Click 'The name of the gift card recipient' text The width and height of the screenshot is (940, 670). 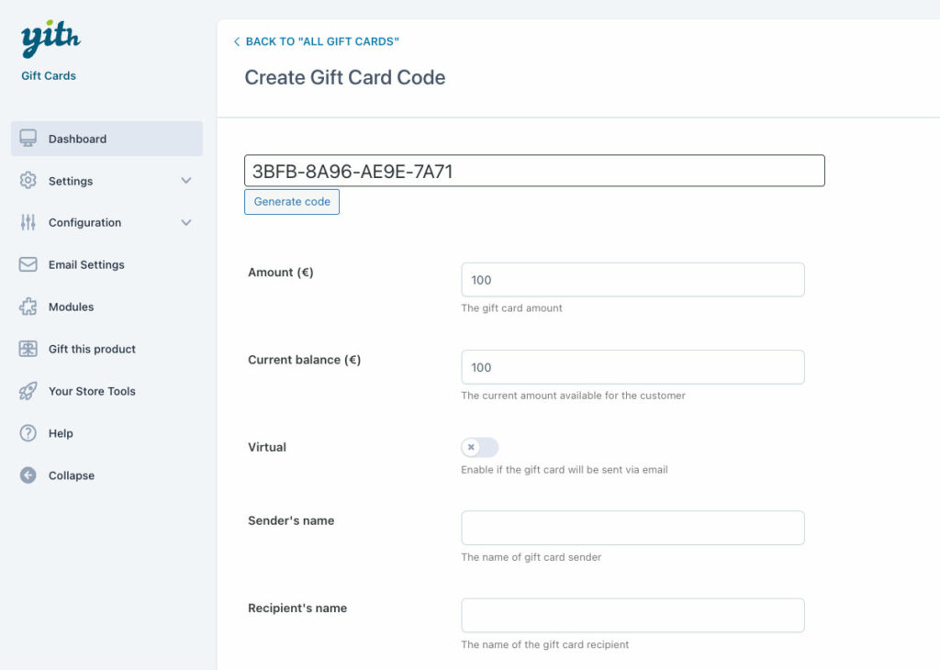(x=545, y=645)
